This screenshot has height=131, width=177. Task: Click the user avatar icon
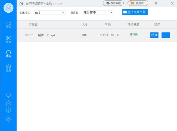[x=8, y=8]
